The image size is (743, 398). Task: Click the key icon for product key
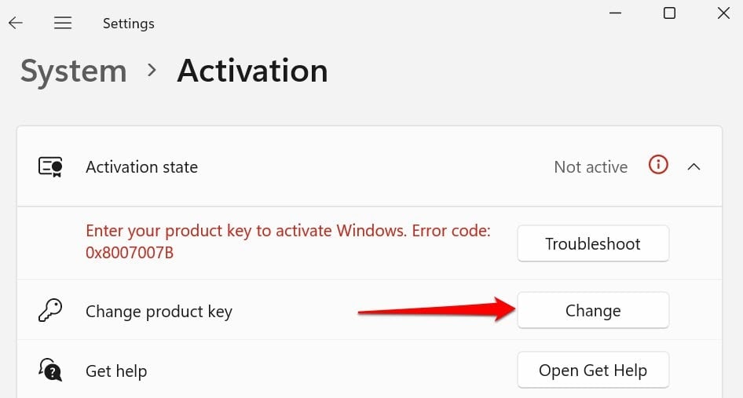pos(50,311)
